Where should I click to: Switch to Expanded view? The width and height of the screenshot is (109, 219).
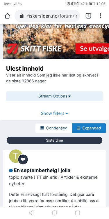pyautogui.click(x=89, y=128)
